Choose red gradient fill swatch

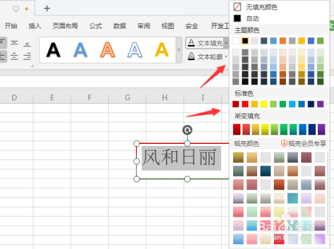236,129
